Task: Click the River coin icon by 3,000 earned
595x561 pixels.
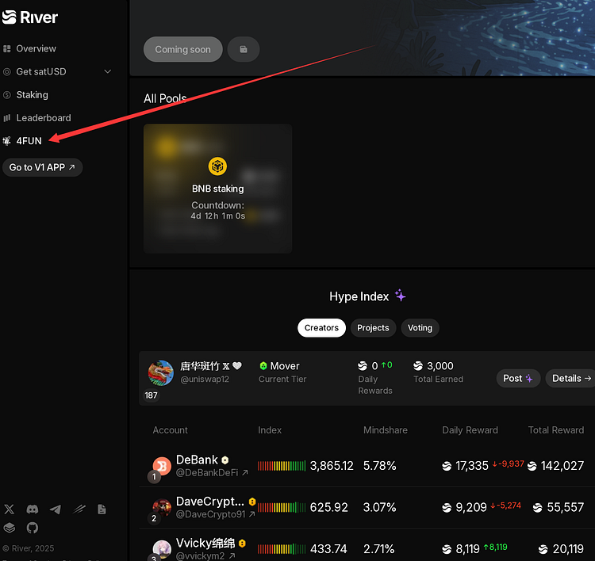Action: click(418, 366)
